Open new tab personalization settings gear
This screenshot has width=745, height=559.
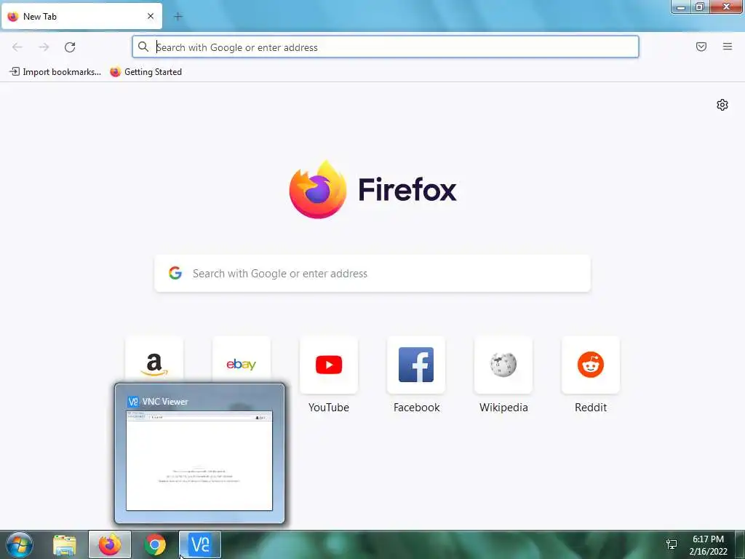tap(722, 105)
